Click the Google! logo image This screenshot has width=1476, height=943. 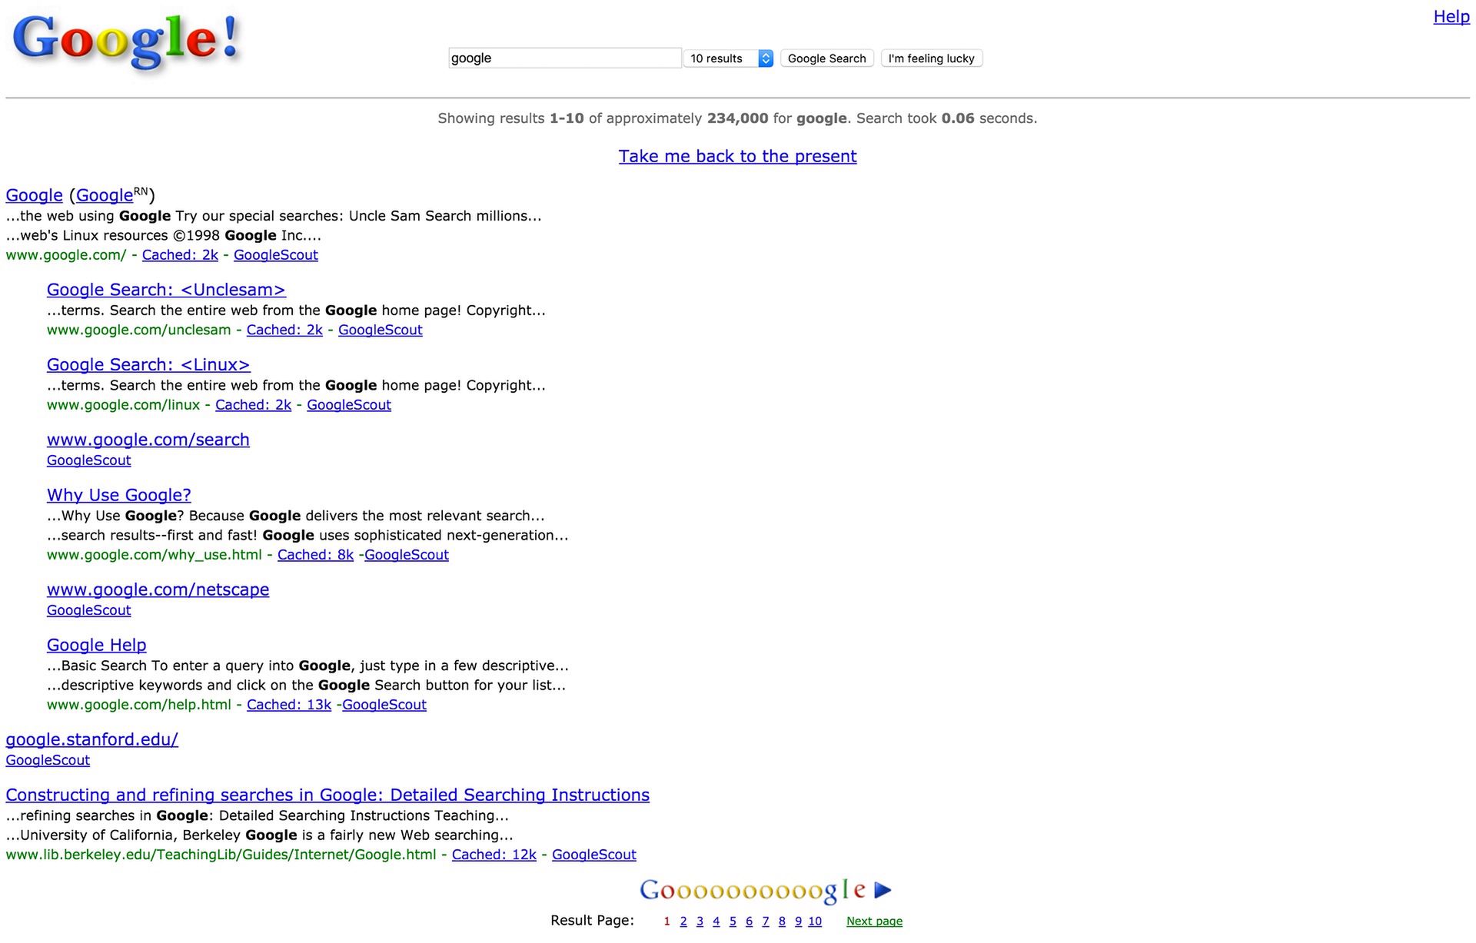[x=127, y=40]
